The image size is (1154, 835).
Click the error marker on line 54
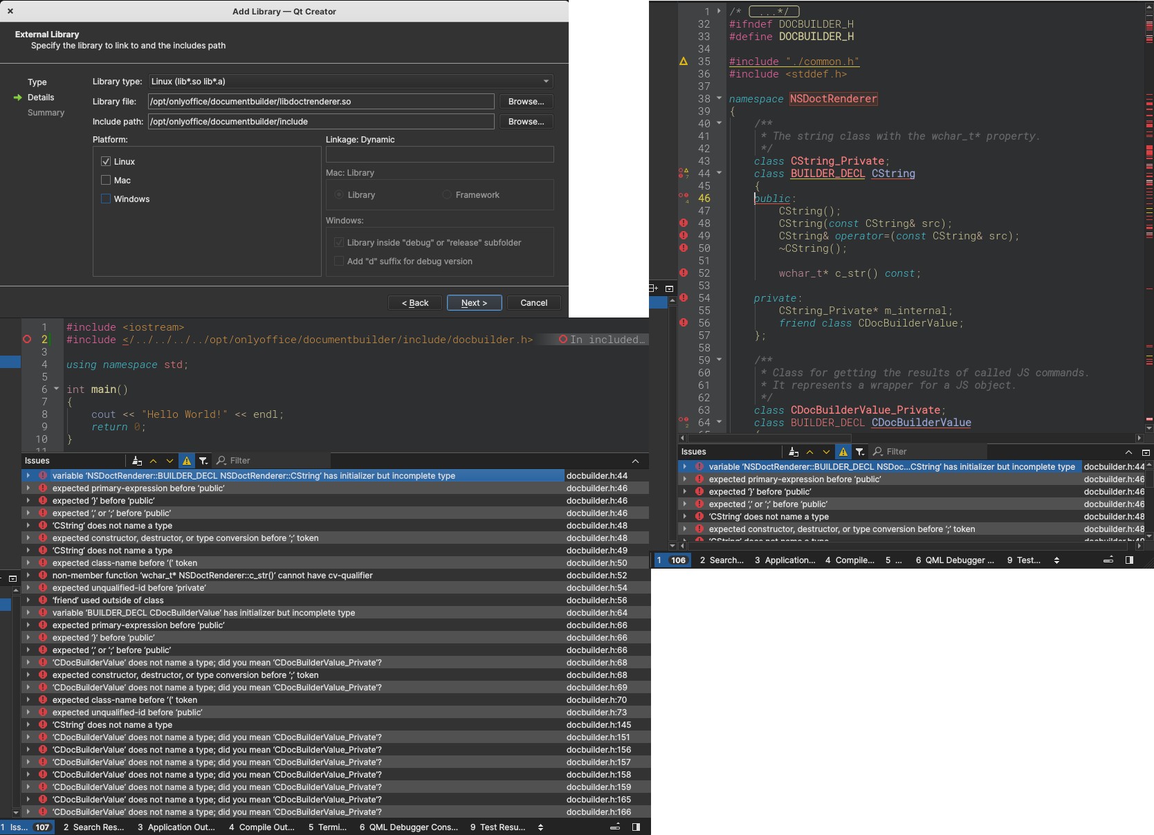(684, 298)
